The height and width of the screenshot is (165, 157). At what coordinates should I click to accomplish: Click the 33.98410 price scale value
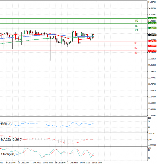point(152,59)
